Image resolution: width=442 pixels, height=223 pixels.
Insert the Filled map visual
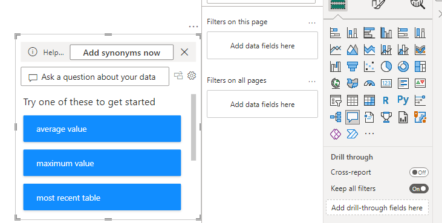(353, 83)
